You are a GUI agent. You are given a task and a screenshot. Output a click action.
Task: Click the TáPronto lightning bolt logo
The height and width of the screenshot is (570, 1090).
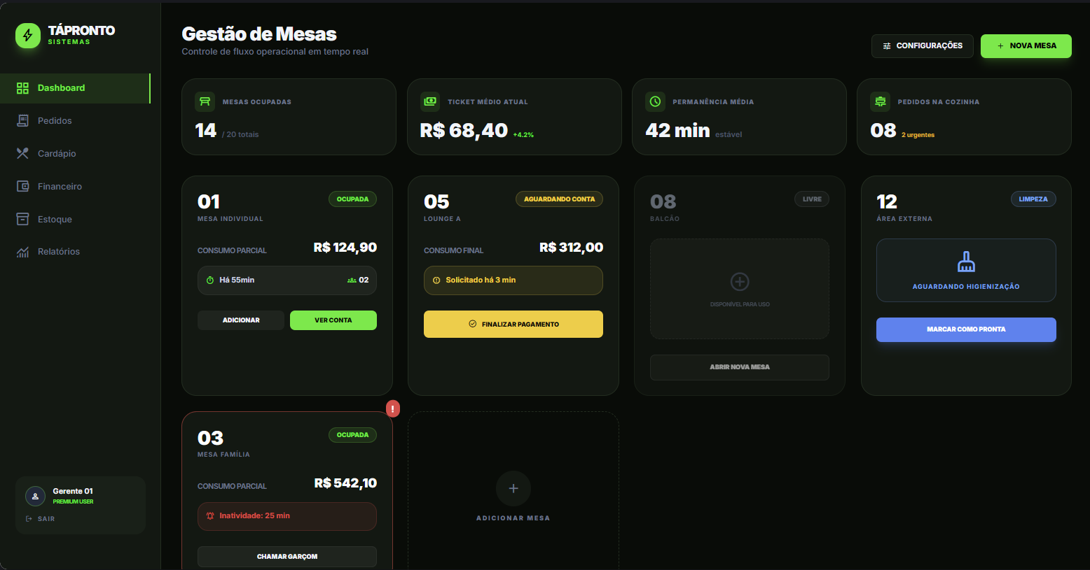pos(28,36)
